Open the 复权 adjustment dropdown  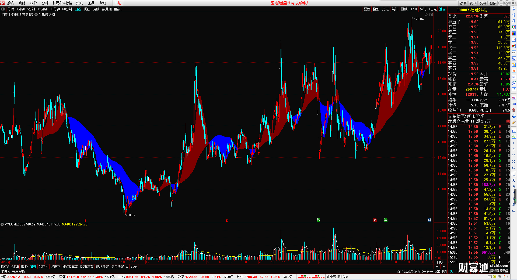(367, 9)
